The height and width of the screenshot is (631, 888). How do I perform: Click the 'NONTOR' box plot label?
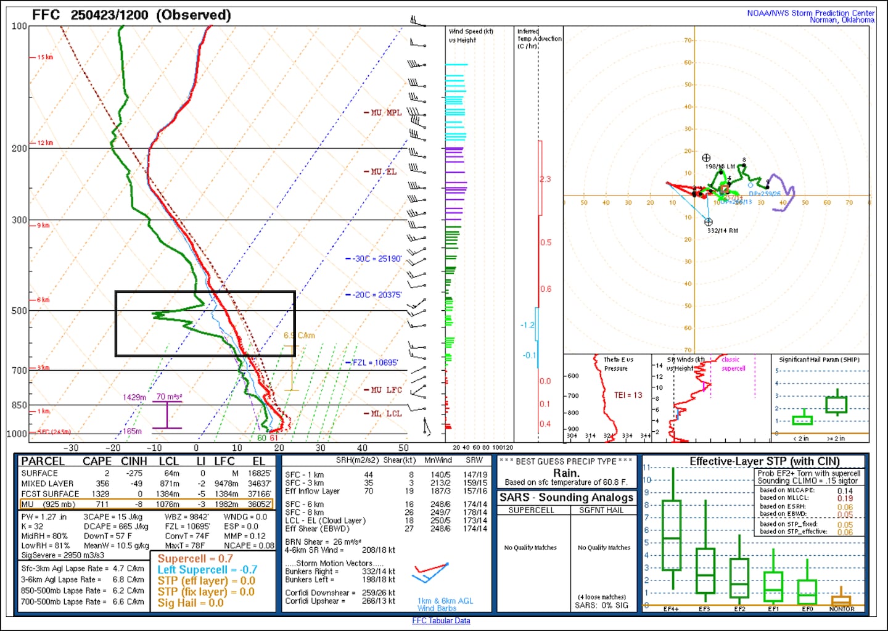842,609
